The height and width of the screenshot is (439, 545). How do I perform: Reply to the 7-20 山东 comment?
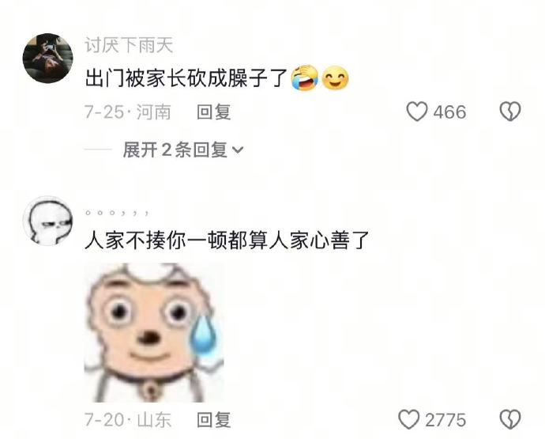coord(213,419)
